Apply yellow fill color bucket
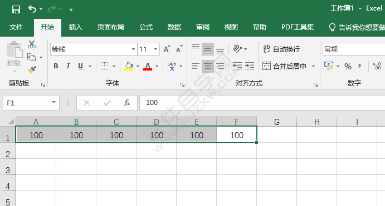Viewport: 385px width, 206px height. [129, 66]
